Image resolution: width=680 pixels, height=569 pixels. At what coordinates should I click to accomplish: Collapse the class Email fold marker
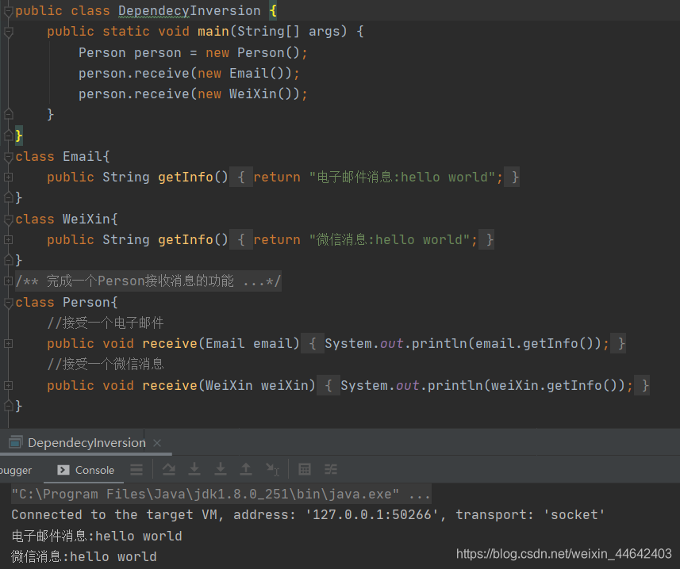[8, 157]
